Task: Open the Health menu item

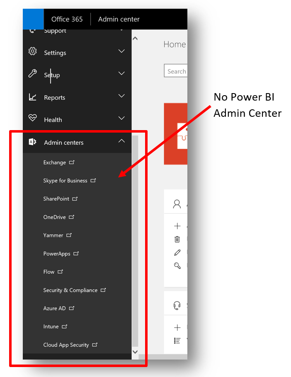Action: [53, 120]
